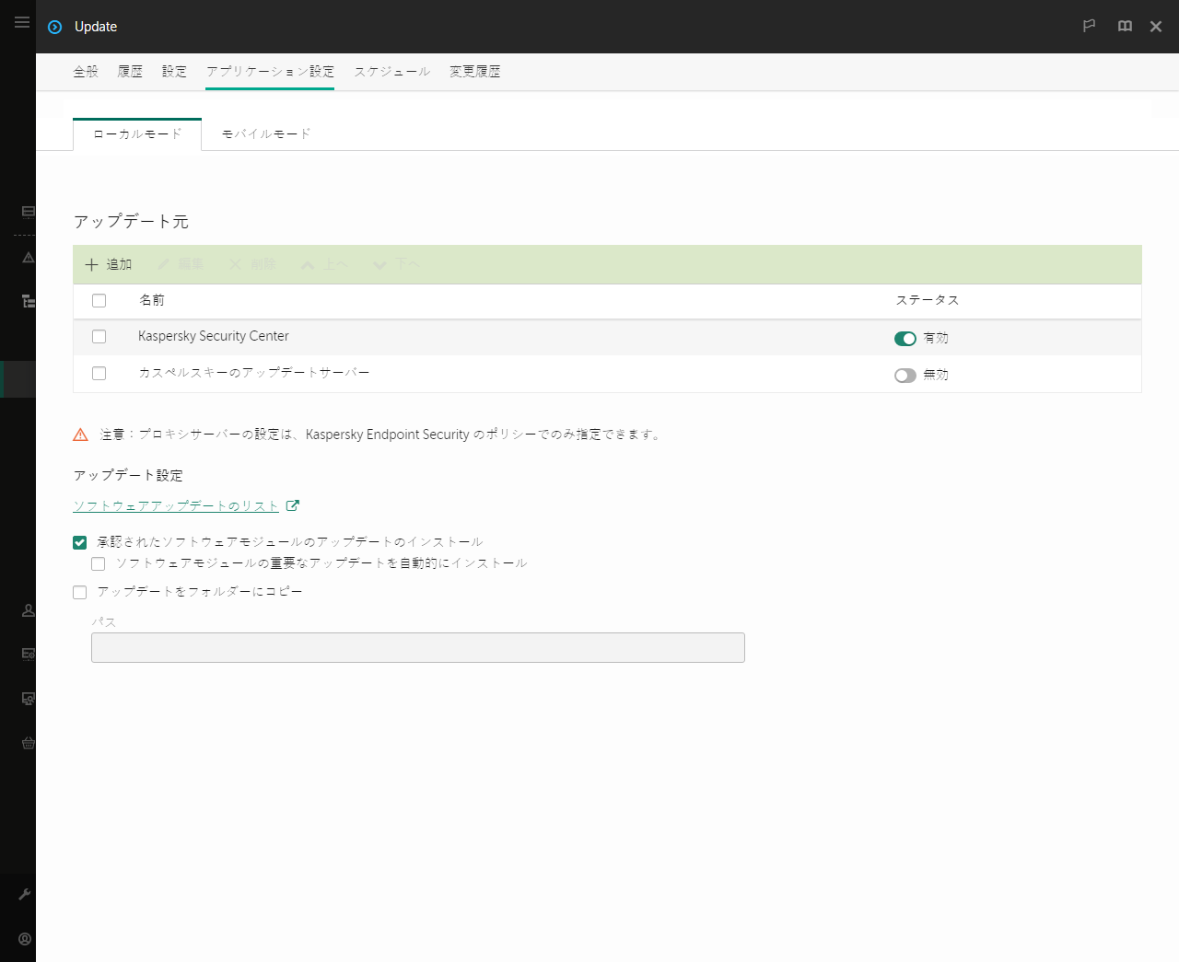Check アップデートをフォルダーにコピー option
The width and height of the screenshot is (1179, 962).
[79, 592]
